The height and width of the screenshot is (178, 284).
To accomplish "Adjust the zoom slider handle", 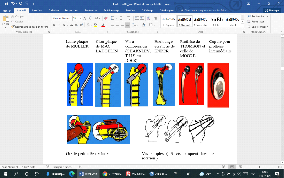I will point(260,167).
